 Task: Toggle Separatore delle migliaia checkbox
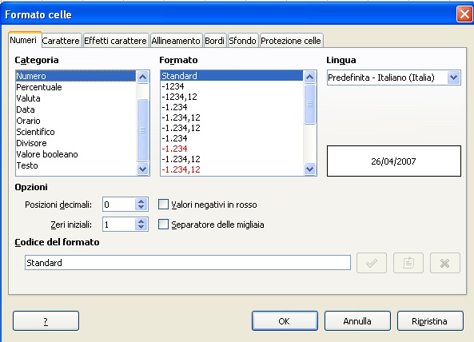164,225
